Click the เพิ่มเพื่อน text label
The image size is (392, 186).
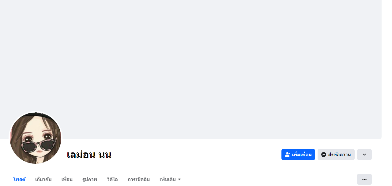302,155
